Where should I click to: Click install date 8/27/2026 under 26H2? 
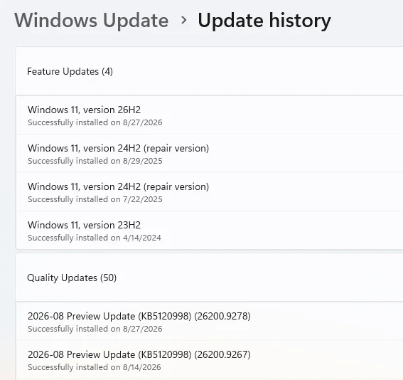tap(95, 122)
